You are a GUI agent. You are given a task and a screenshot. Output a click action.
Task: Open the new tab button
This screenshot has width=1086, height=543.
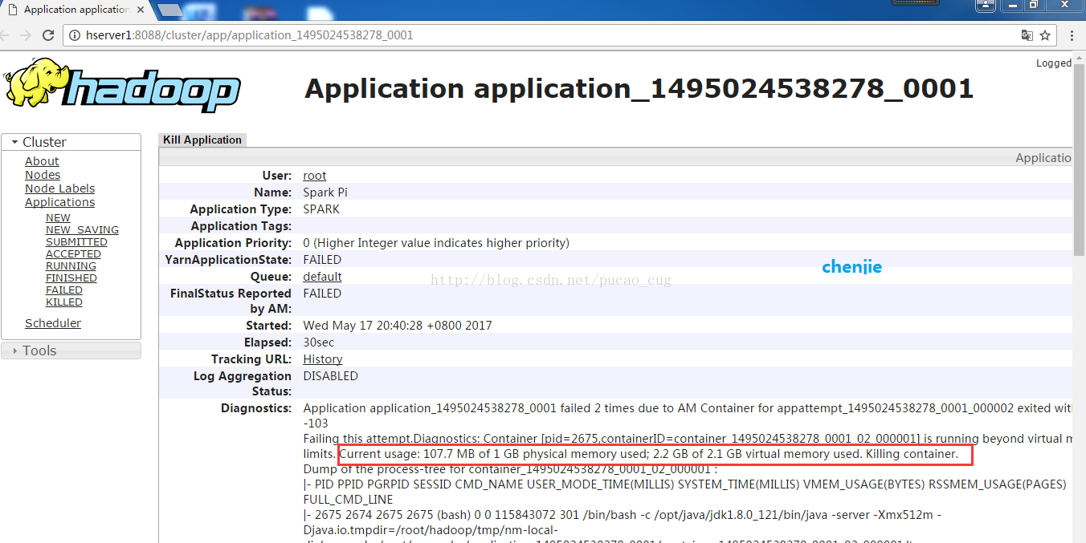point(169,10)
